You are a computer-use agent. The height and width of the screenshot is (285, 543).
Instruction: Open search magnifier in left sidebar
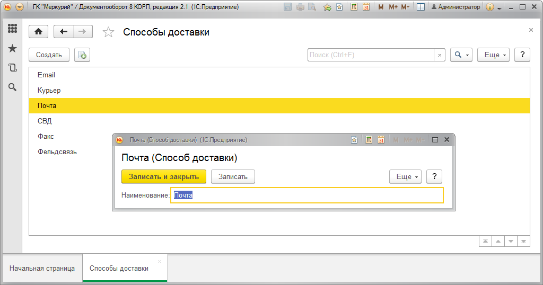13,87
